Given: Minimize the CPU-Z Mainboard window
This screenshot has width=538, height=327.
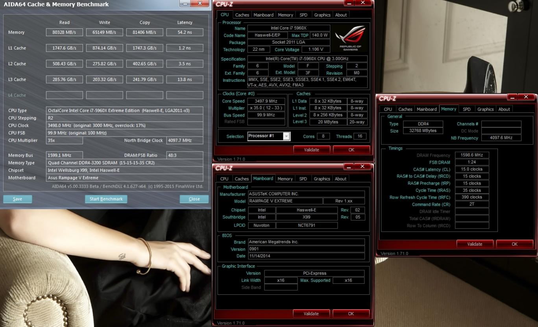Looking at the screenshot, I should 349,166.
